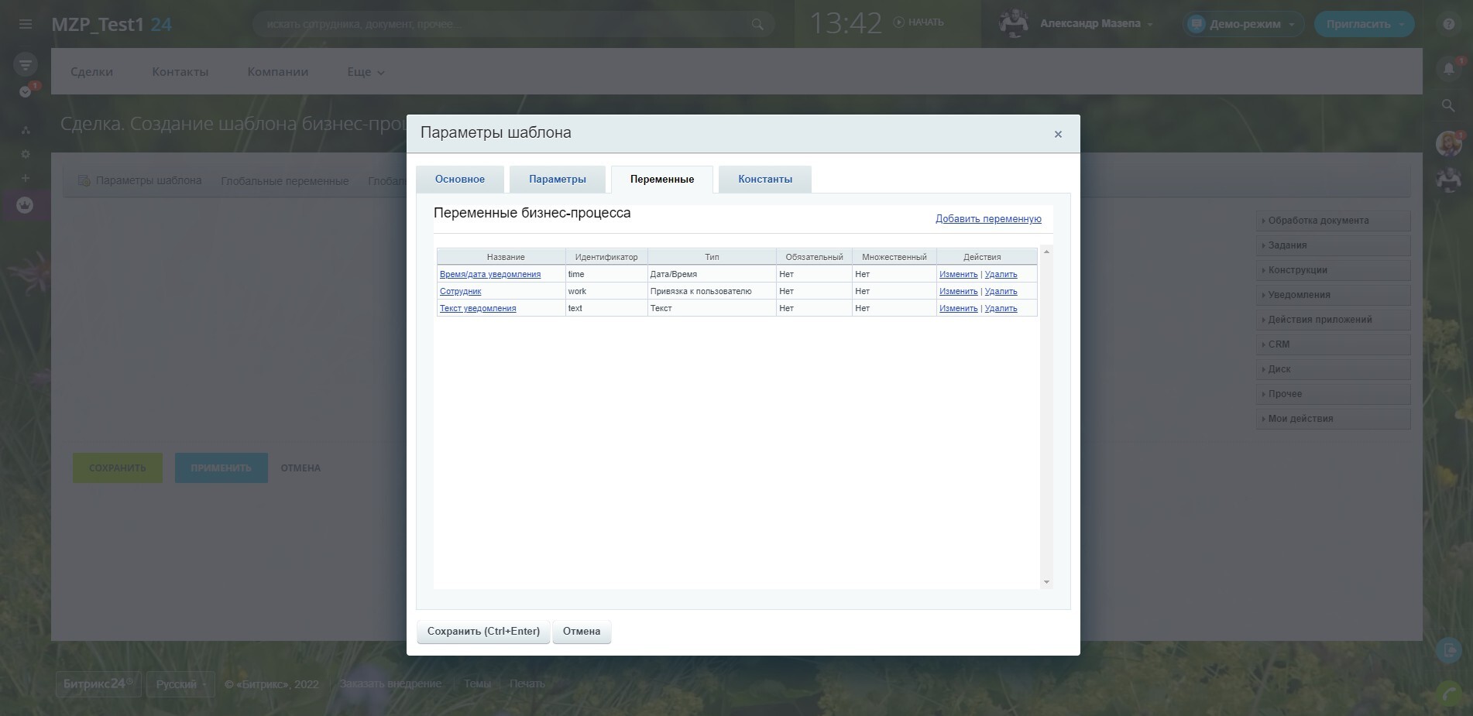Click the Тип column header

pos(712,257)
